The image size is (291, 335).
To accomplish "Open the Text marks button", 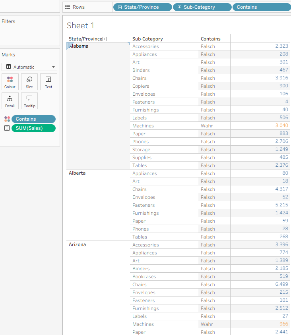I will pyautogui.click(x=48, y=82).
